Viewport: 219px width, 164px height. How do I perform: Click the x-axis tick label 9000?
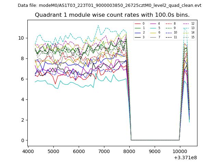(155, 151)
